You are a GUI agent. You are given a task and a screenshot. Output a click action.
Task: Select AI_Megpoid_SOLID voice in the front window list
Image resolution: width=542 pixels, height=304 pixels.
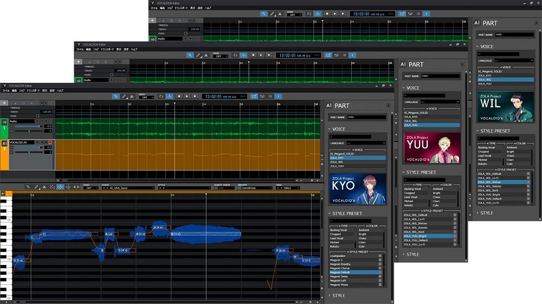pyautogui.click(x=357, y=154)
